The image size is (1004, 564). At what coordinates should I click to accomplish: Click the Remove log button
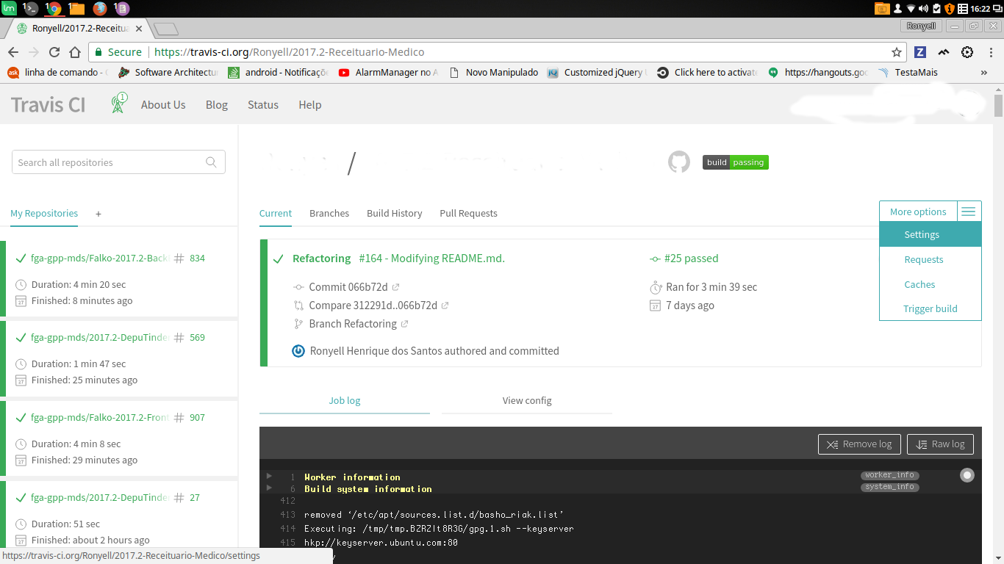click(859, 444)
